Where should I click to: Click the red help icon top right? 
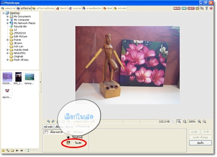pyautogui.click(x=211, y=8)
